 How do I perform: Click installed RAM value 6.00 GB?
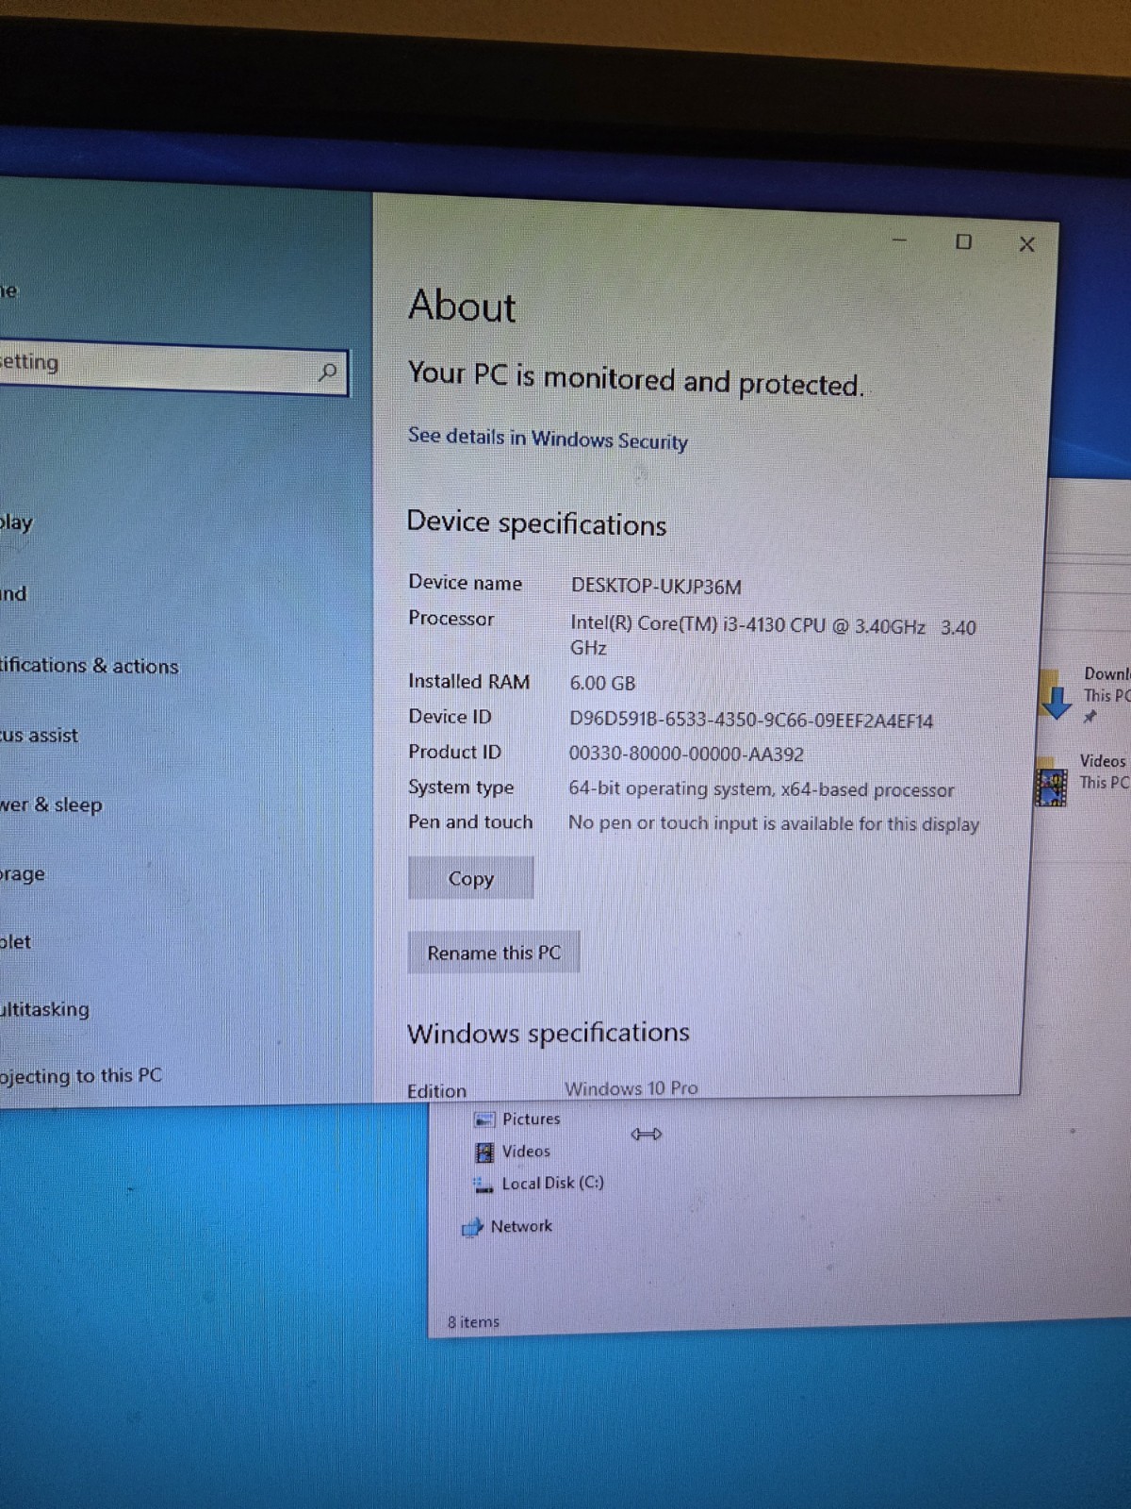602,683
